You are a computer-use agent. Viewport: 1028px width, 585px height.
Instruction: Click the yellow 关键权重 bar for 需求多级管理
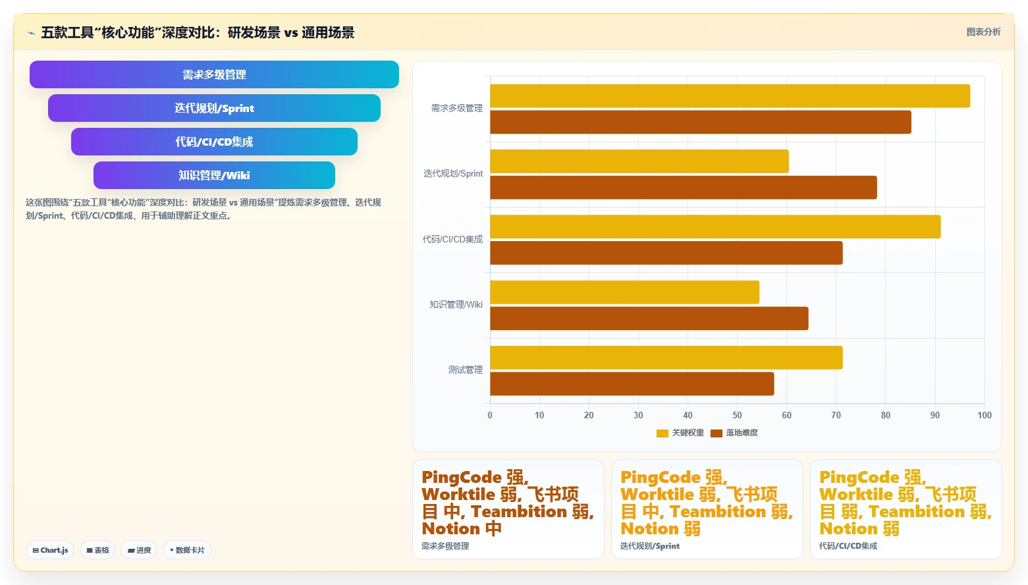click(x=730, y=96)
